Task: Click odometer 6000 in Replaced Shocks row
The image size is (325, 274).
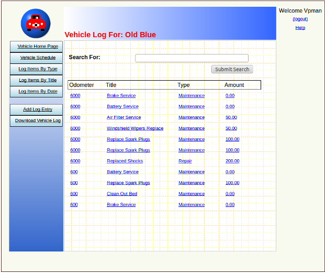Action: coord(75,161)
